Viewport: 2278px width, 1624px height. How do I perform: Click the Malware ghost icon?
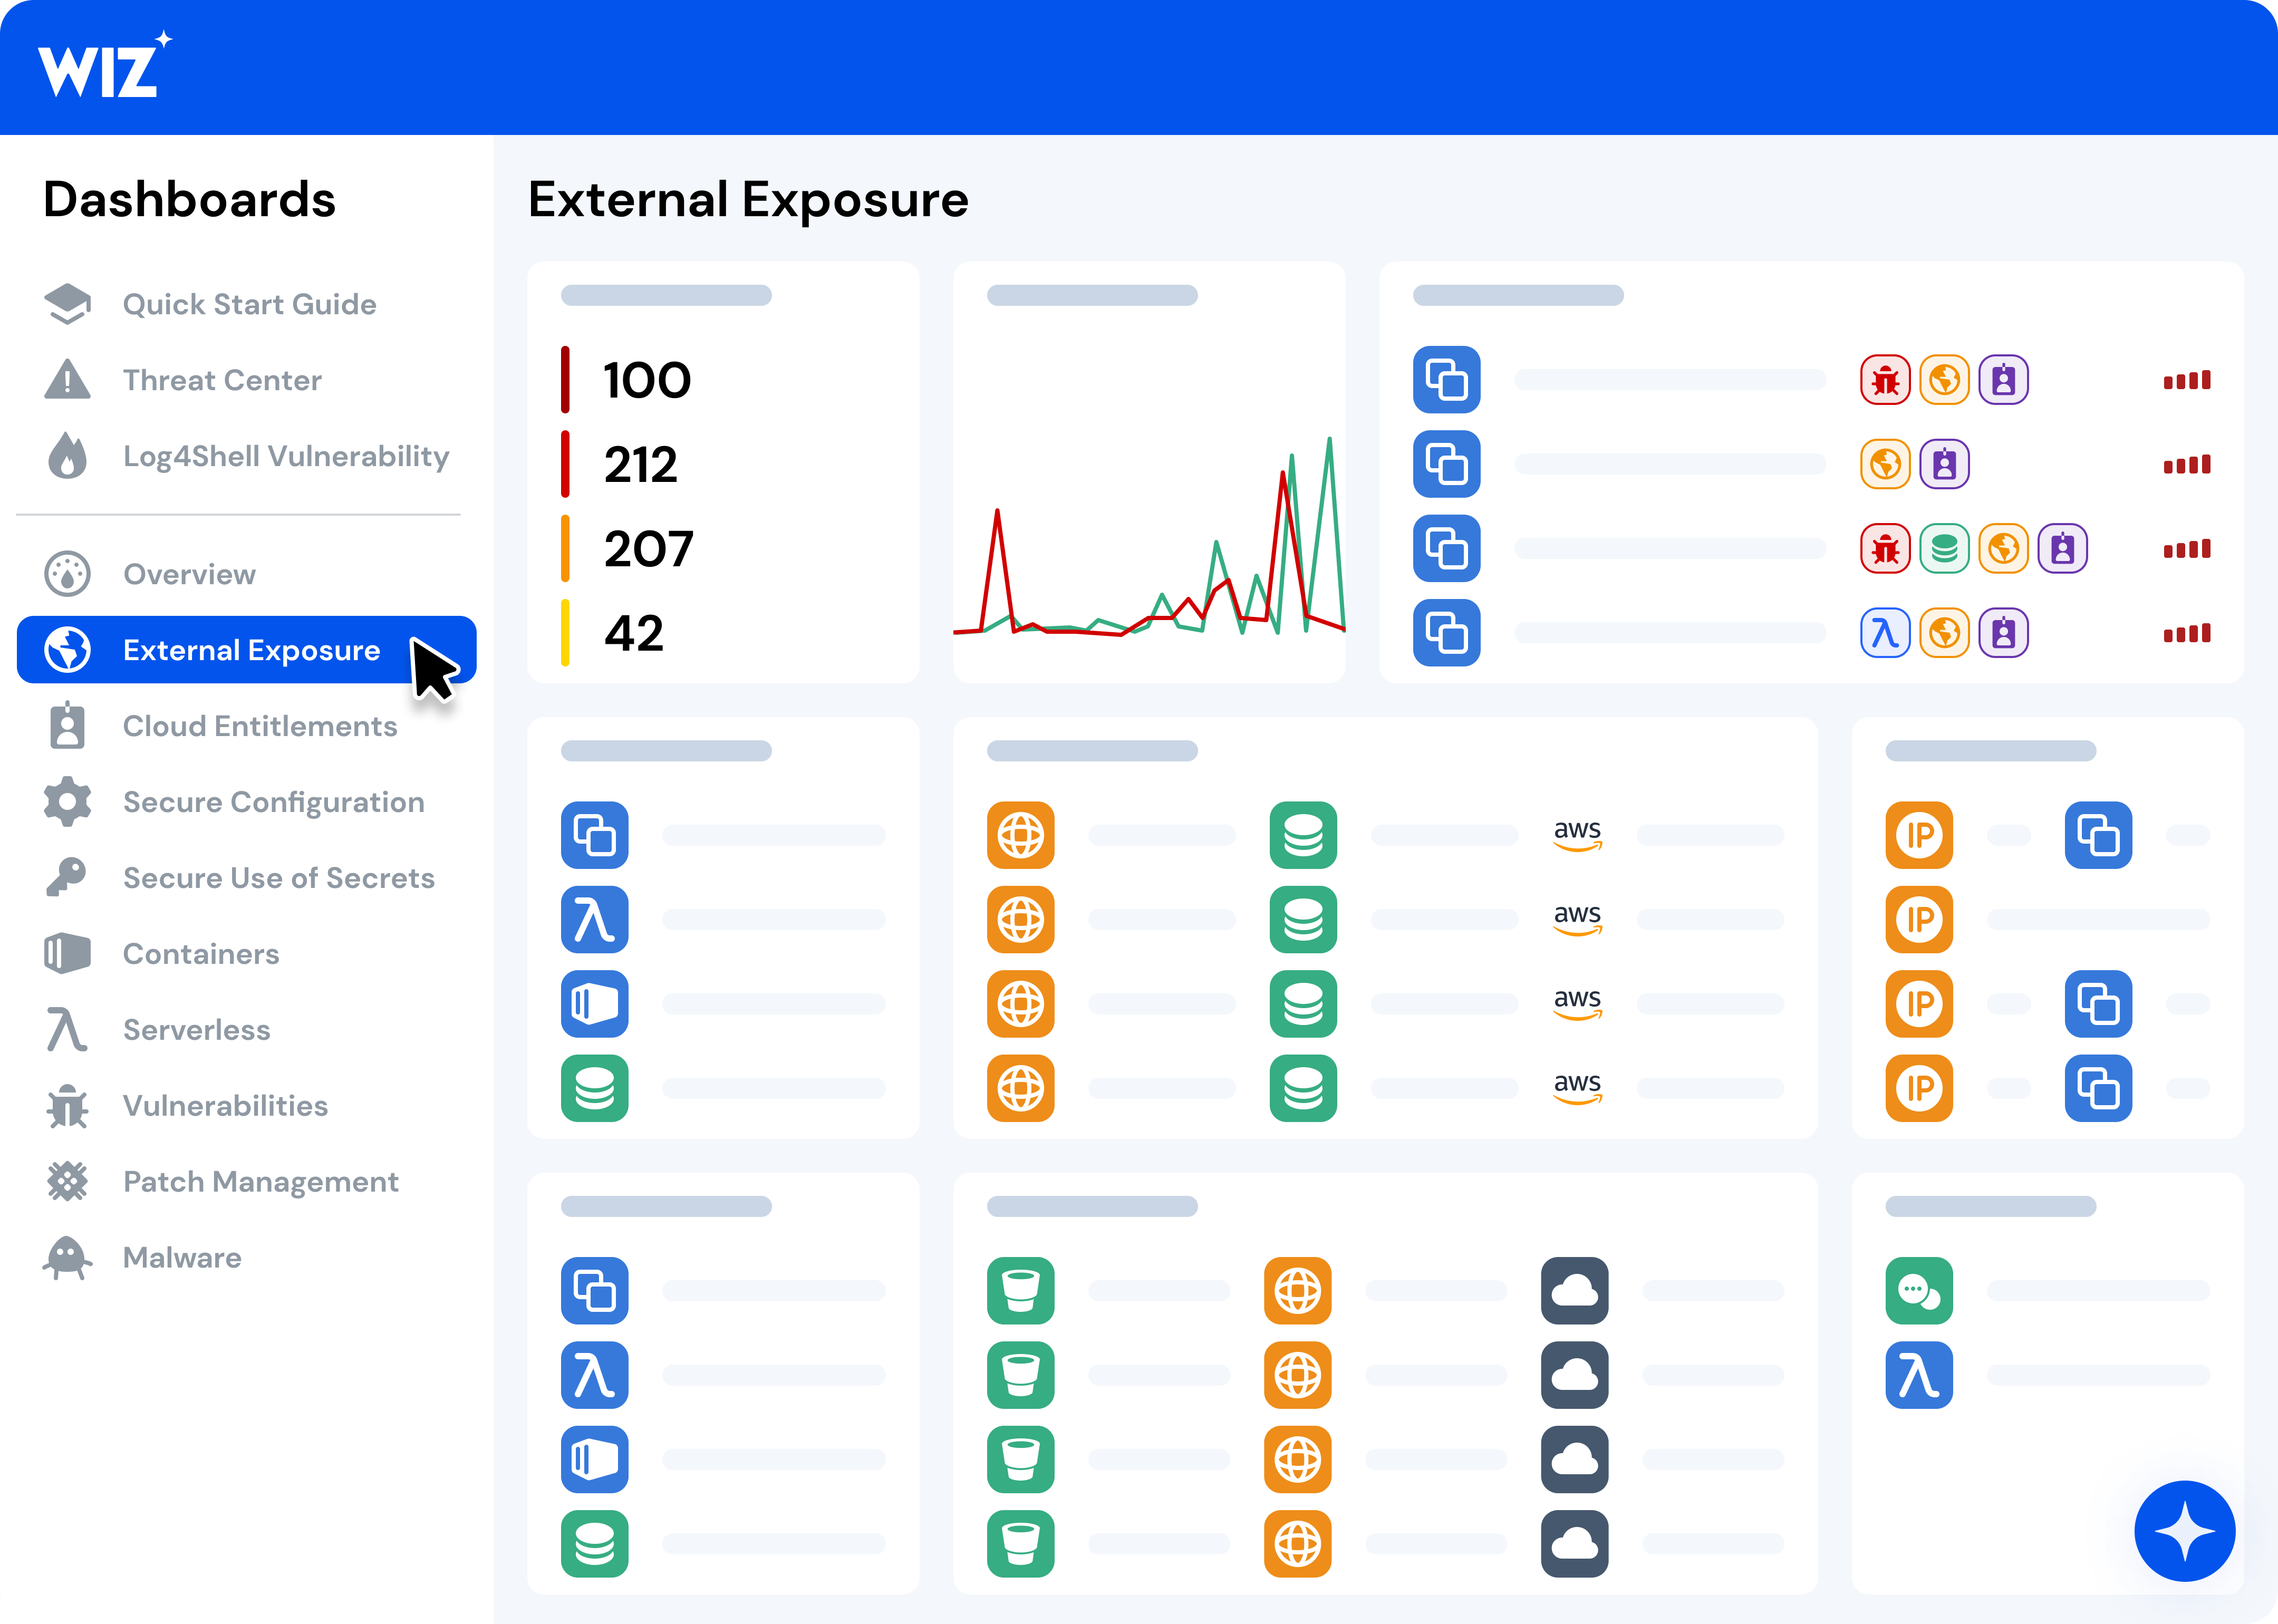pos(67,1258)
